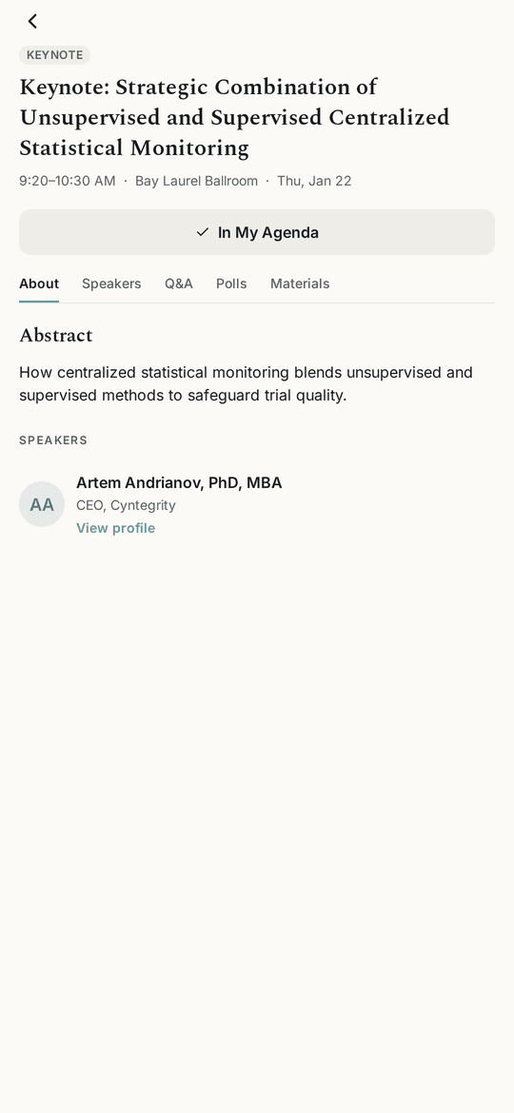Tap the keynote session title
This screenshot has height=1113, width=514.
tap(234, 118)
